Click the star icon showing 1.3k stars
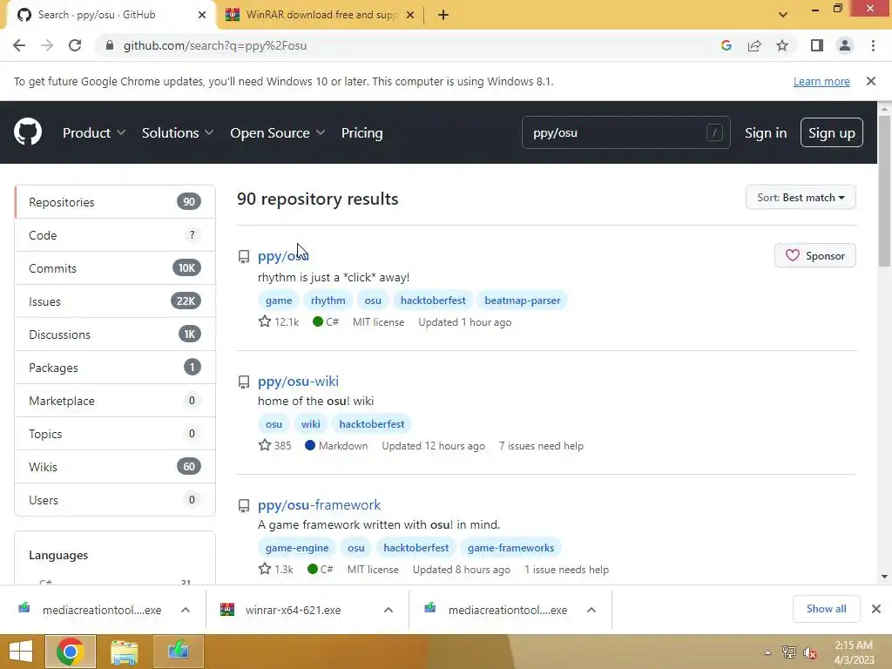 tap(265, 568)
